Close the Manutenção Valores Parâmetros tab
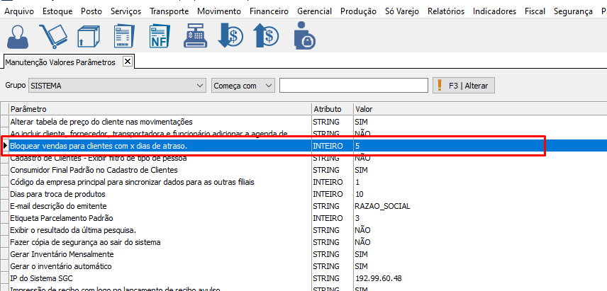This screenshot has width=607, height=291. (128, 62)
